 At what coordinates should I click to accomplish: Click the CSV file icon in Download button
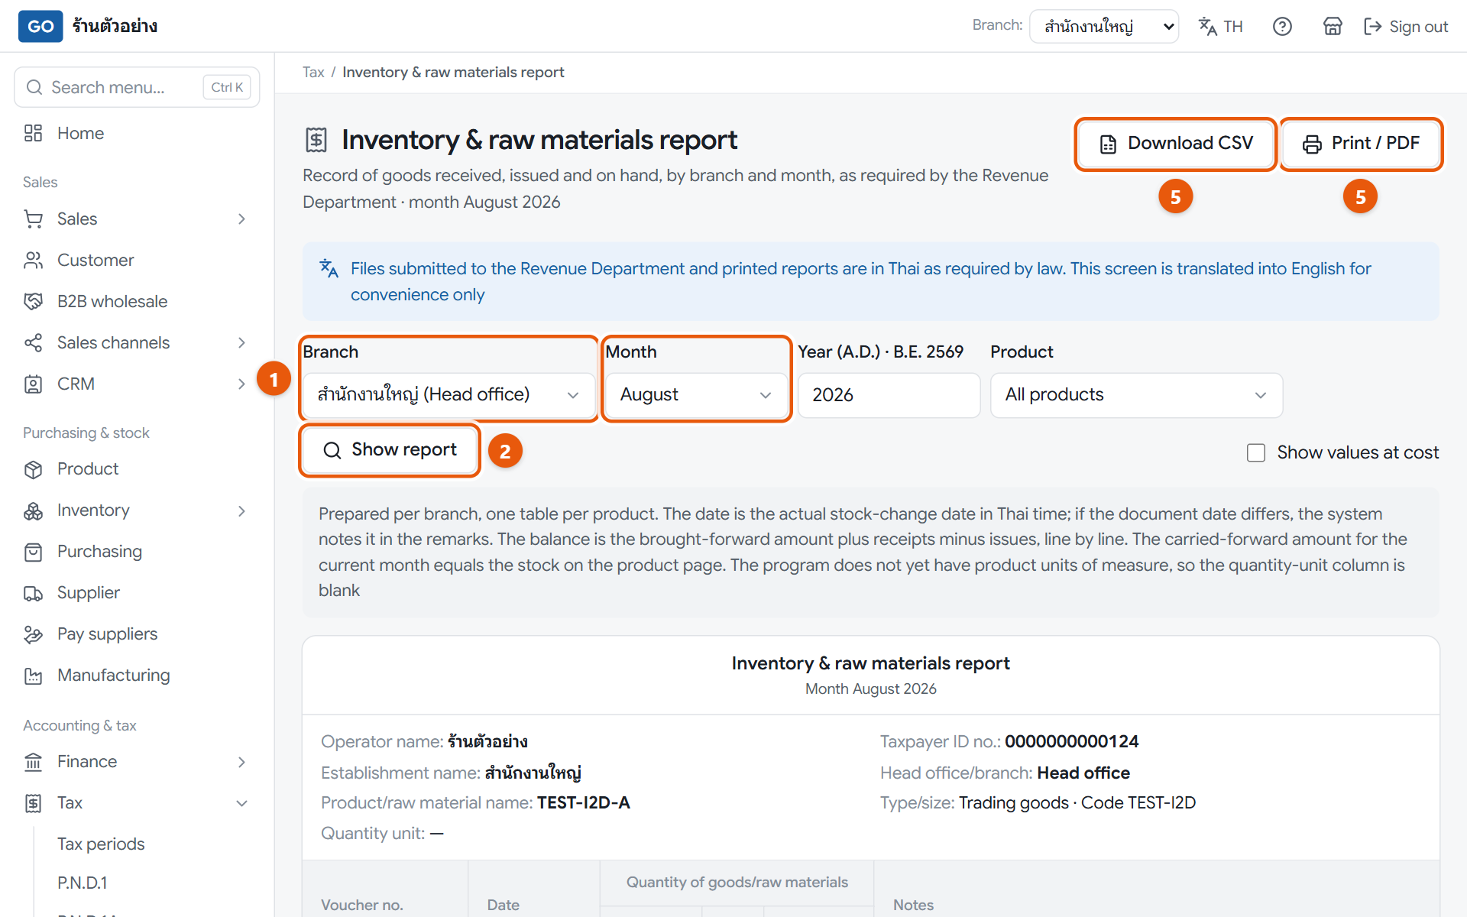click(x=1108, y=144)
